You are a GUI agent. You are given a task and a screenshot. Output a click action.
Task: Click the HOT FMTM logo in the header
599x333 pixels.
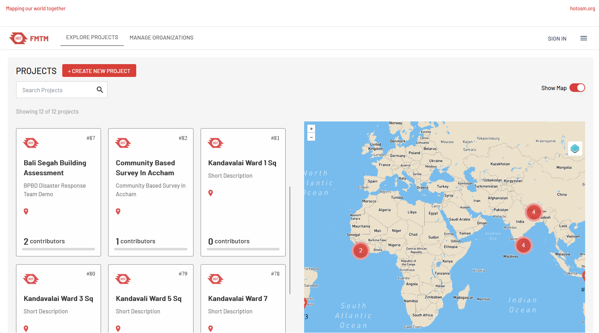[x=29, y=38]
